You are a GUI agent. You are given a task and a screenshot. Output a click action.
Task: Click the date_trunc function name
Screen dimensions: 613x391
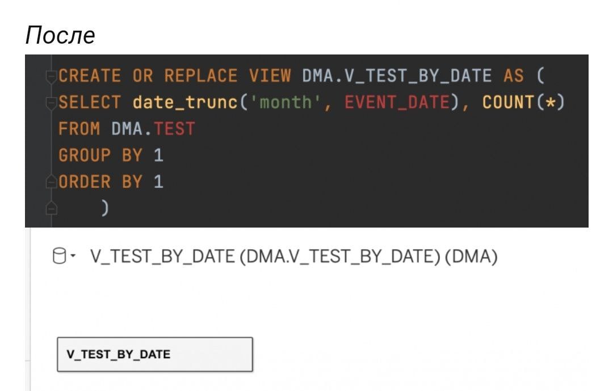(x=185, y=103)
